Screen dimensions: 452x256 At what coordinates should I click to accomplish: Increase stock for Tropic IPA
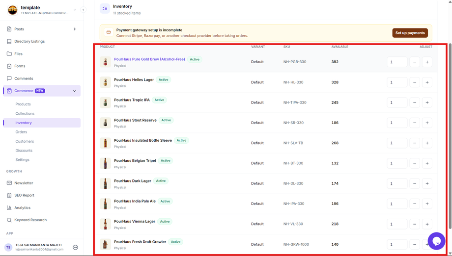(427, 102)
